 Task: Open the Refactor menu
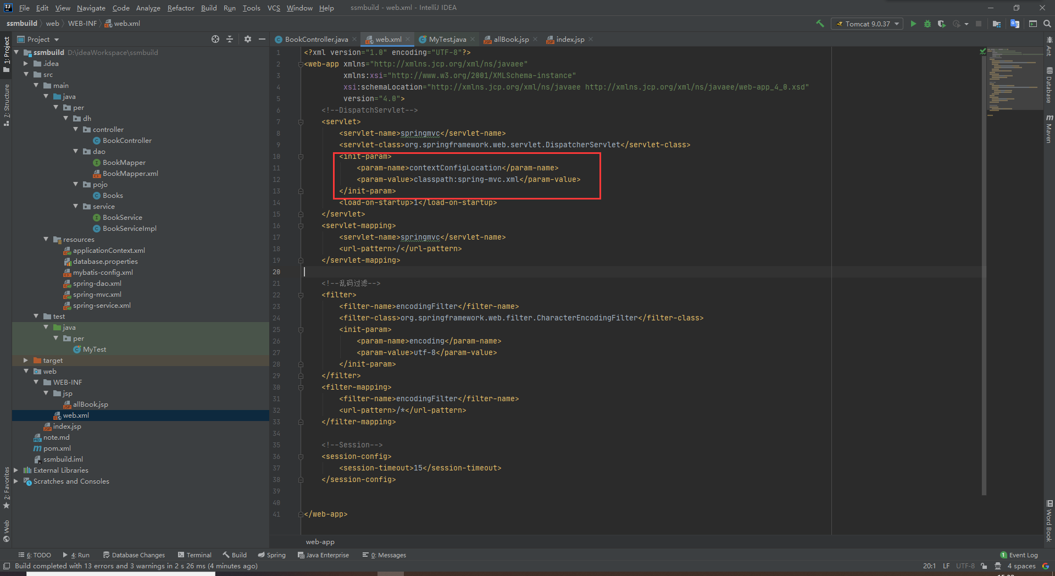[x=180, y=8]
